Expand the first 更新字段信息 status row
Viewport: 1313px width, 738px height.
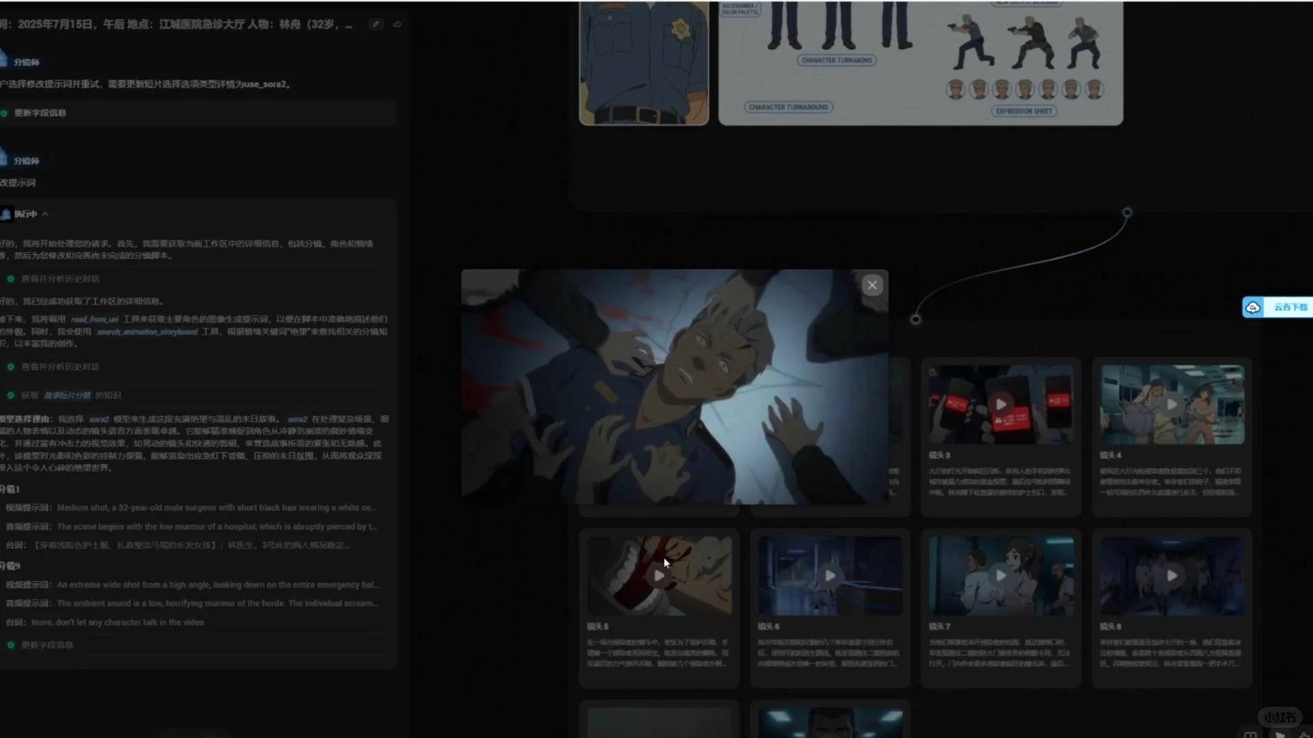(40, 113)
